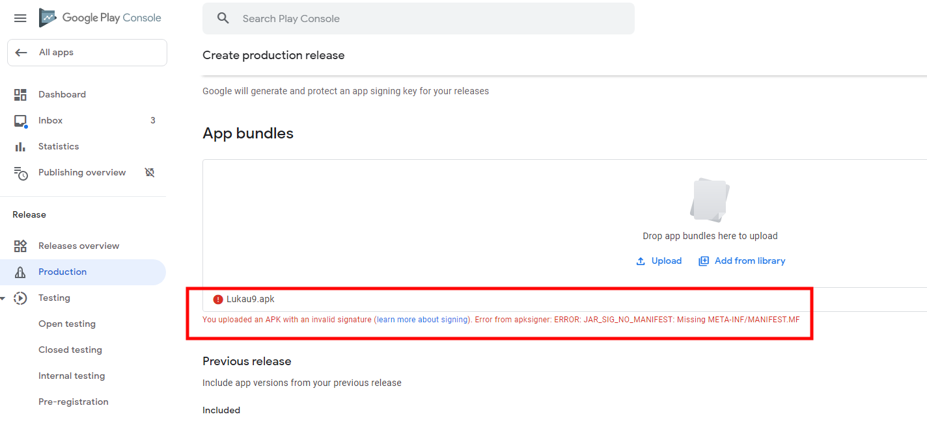
Task: Click the Releases overview icon
Action: click(x=20, y=246)
